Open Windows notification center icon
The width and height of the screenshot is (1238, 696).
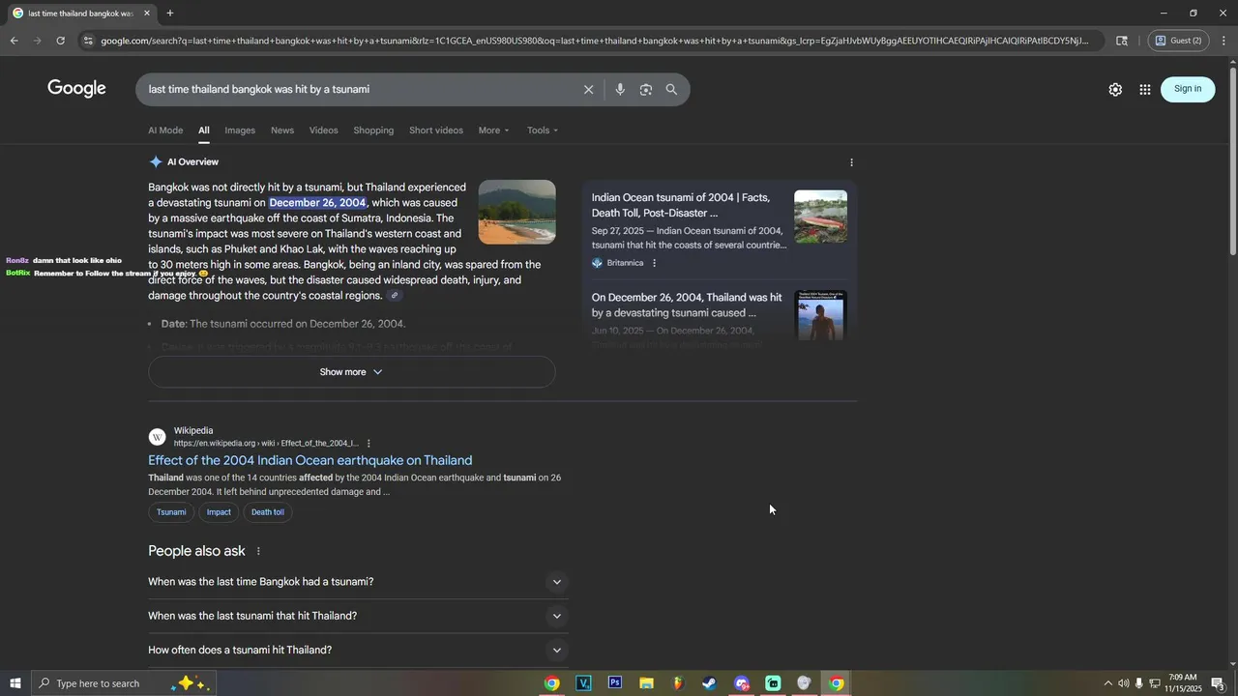[x=1219, y=683]
